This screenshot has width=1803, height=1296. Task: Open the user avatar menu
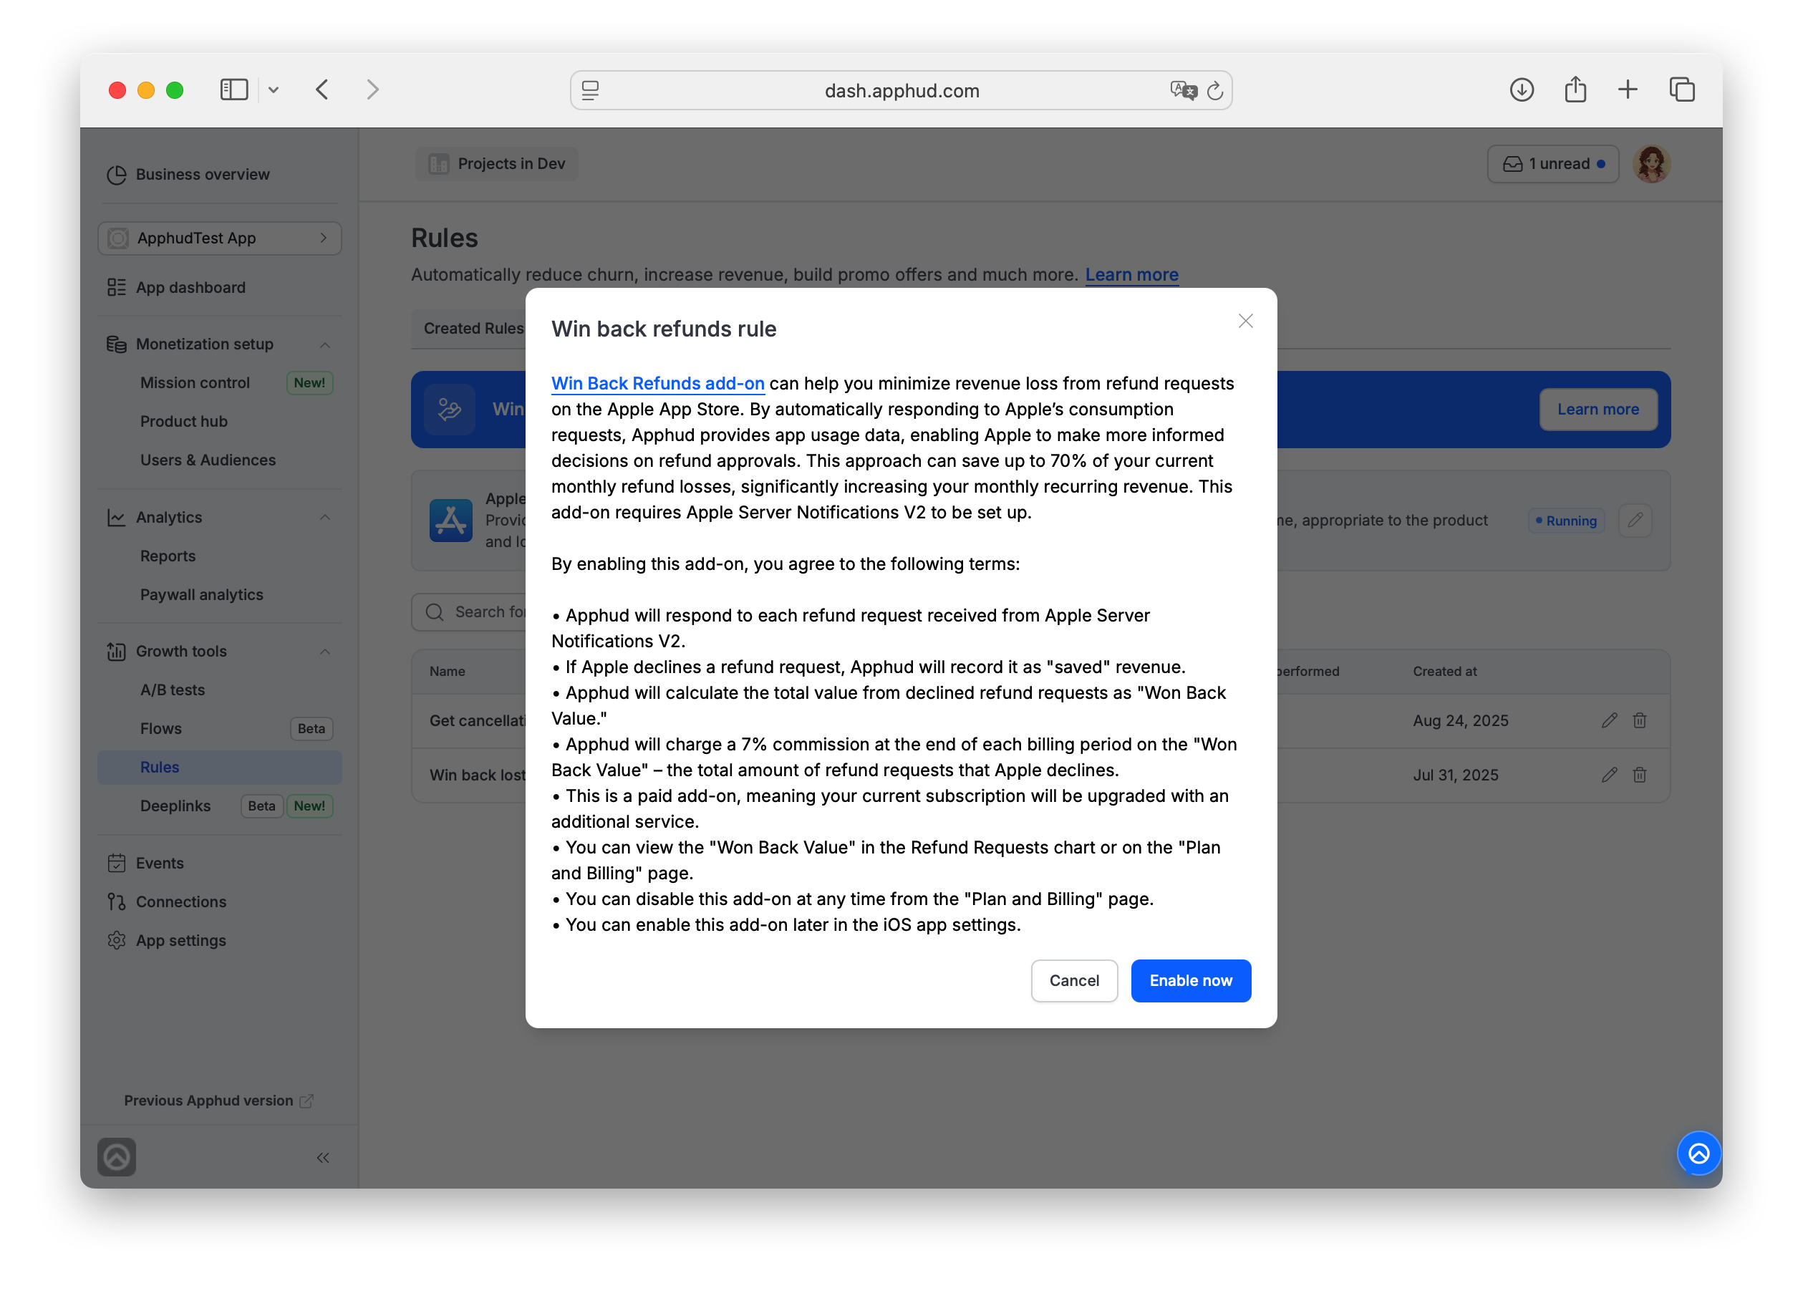point(1651,165)
